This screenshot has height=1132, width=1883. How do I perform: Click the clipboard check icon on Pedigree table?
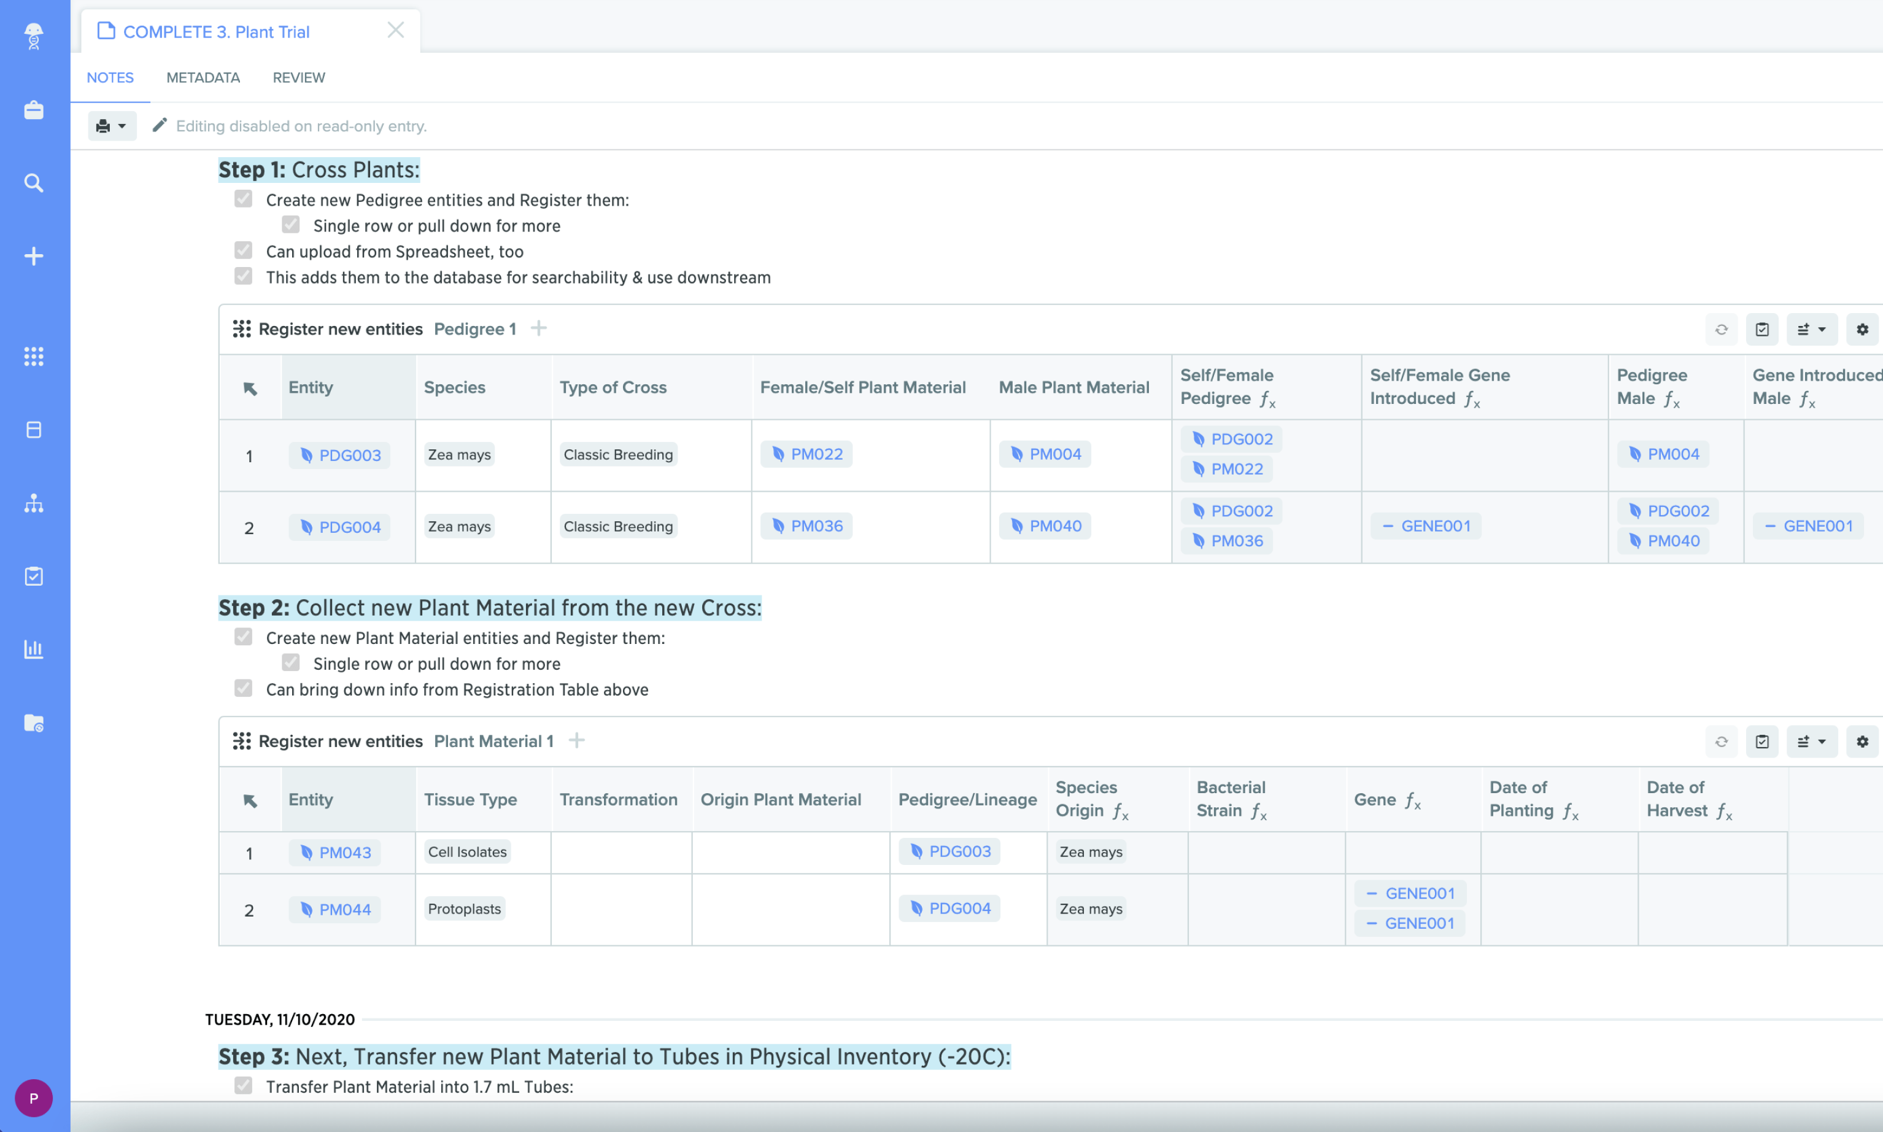pos(1761,330)
